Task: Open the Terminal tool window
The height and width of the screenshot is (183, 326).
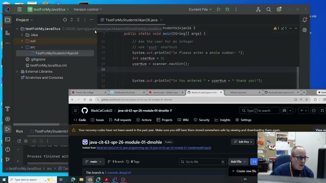Action: [8, 139]
